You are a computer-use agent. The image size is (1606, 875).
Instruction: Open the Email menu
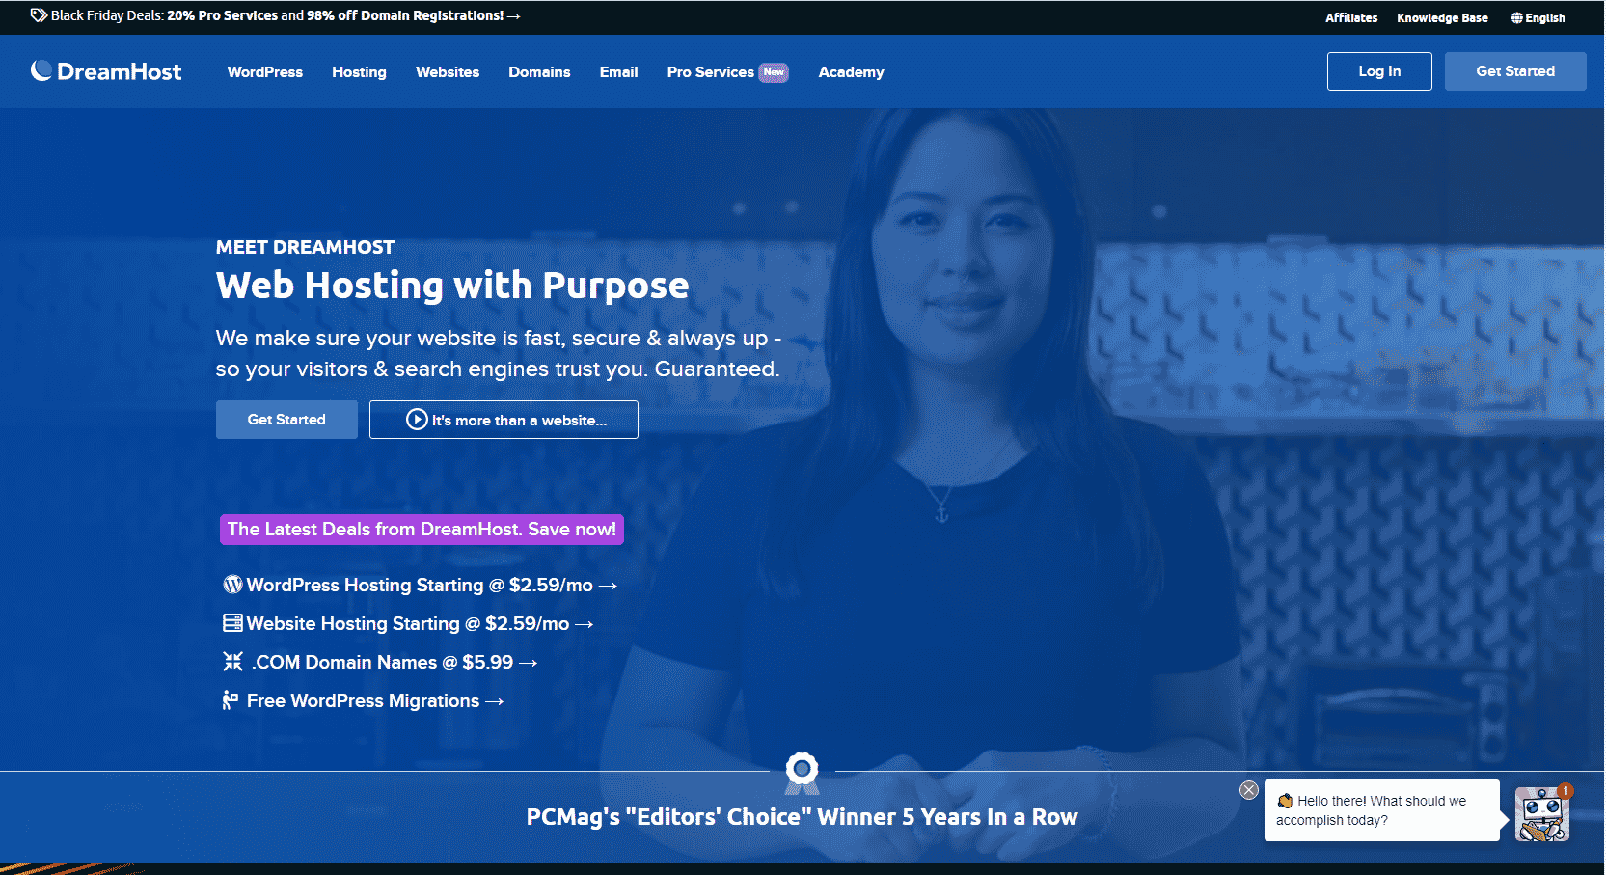coord(618,72)
